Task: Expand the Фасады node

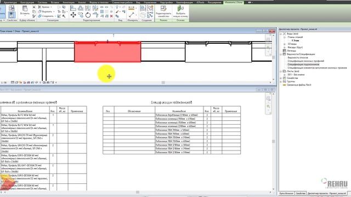Action: coord(285,48)
